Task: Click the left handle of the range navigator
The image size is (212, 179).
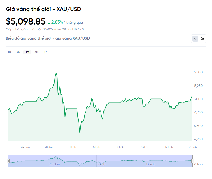Action: (8, 161)
